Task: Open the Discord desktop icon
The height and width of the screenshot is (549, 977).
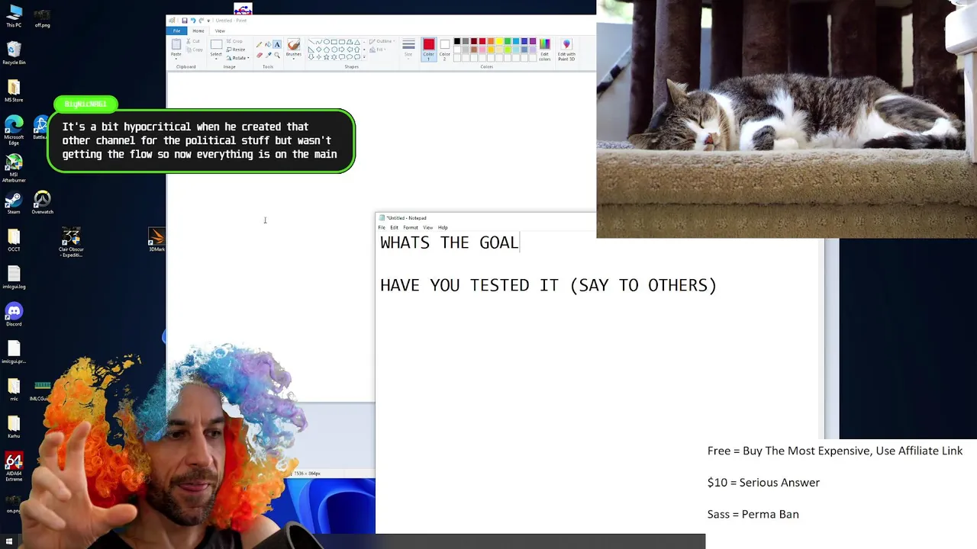Action: [14, 314]
